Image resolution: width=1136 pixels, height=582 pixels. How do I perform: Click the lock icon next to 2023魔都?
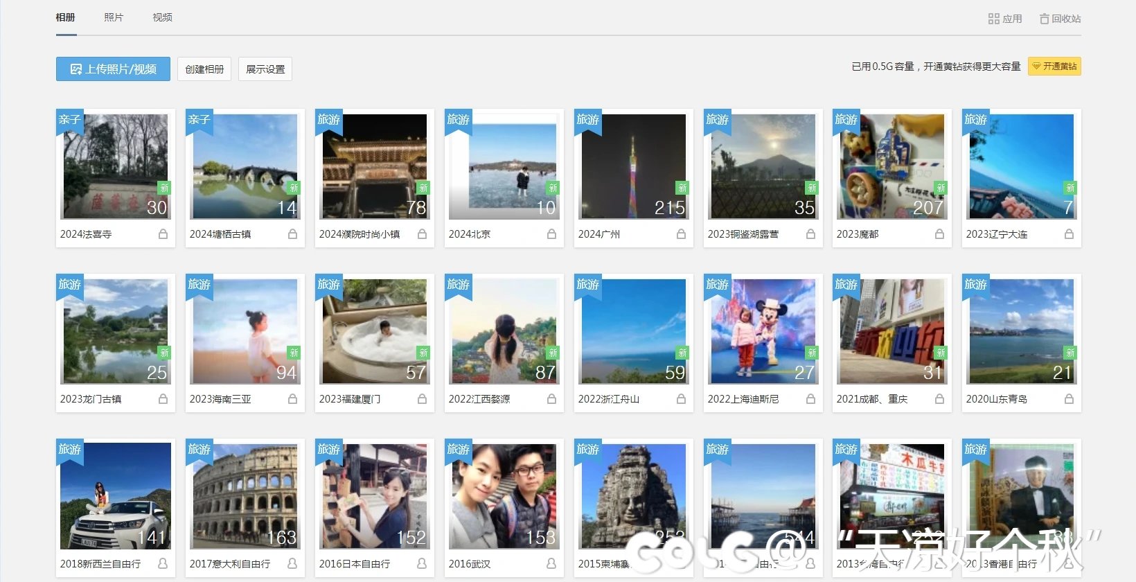pos(939,234)
